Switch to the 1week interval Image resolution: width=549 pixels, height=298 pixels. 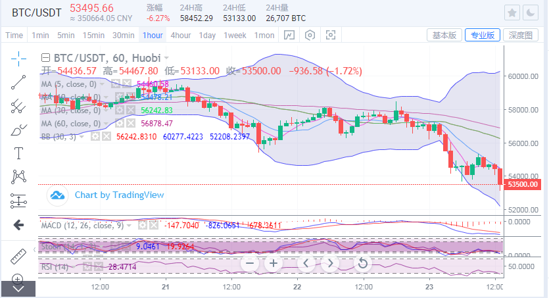point(235,36)
